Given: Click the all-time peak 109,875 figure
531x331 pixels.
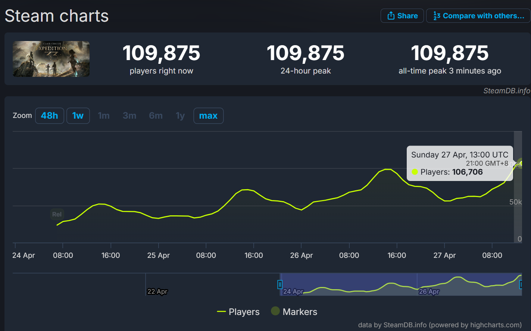Looking at the screenshot, I should [x=450, y=53].
